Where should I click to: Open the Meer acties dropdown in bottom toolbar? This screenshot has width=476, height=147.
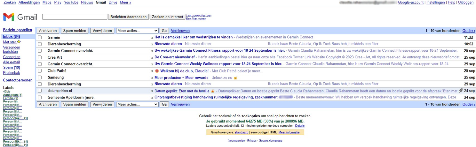point(138,104)
